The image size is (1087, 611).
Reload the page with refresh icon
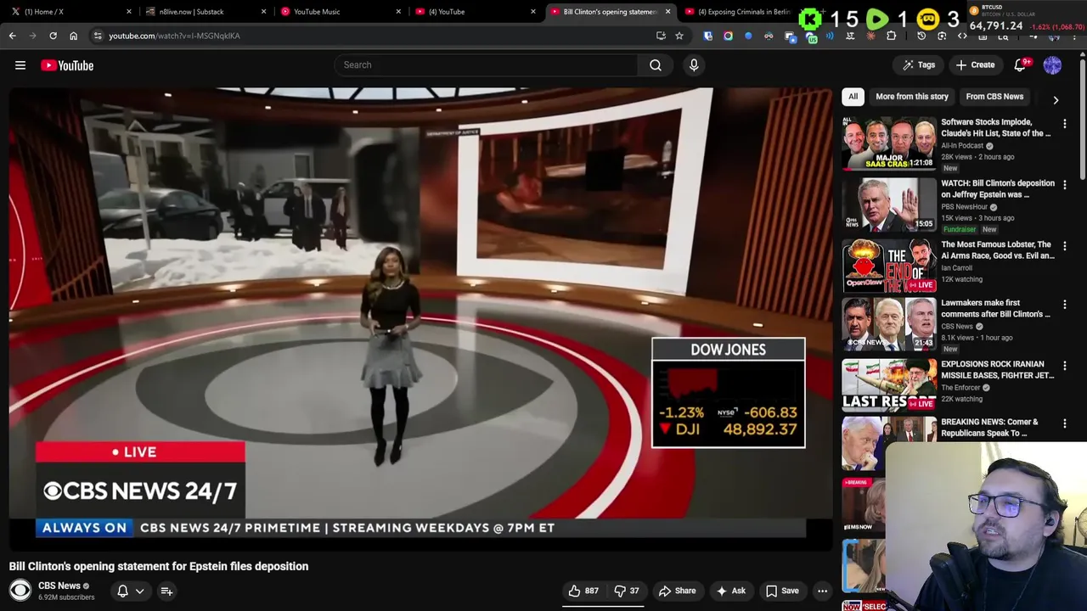click(53, 36)
